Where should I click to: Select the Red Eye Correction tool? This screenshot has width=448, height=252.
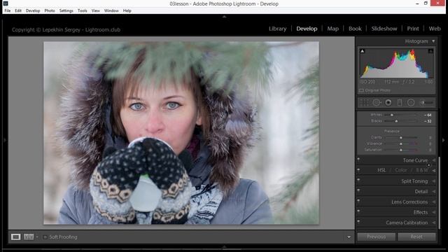388,103
